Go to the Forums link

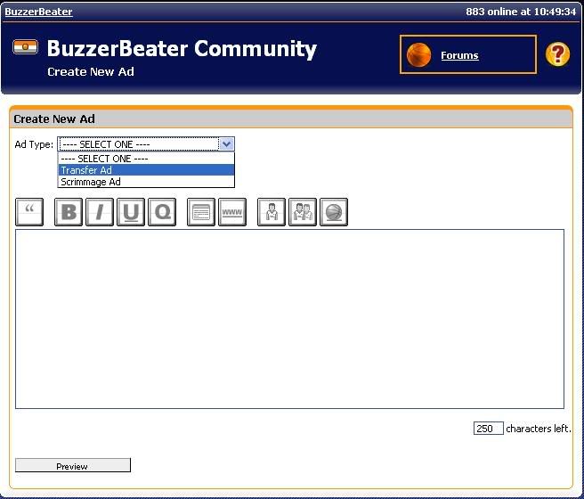pyautogui.click(x=459, y=55)
